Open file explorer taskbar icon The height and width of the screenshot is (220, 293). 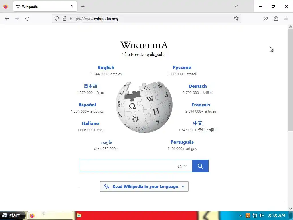(79, 215)
